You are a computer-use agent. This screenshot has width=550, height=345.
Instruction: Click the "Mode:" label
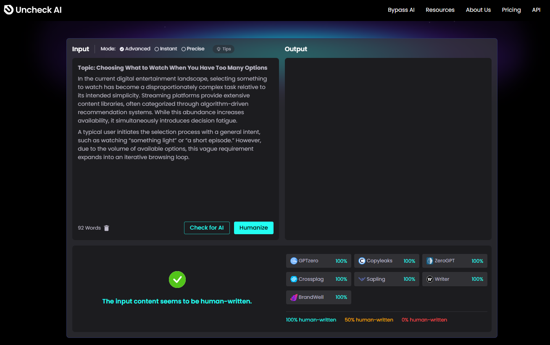[108, 49]
